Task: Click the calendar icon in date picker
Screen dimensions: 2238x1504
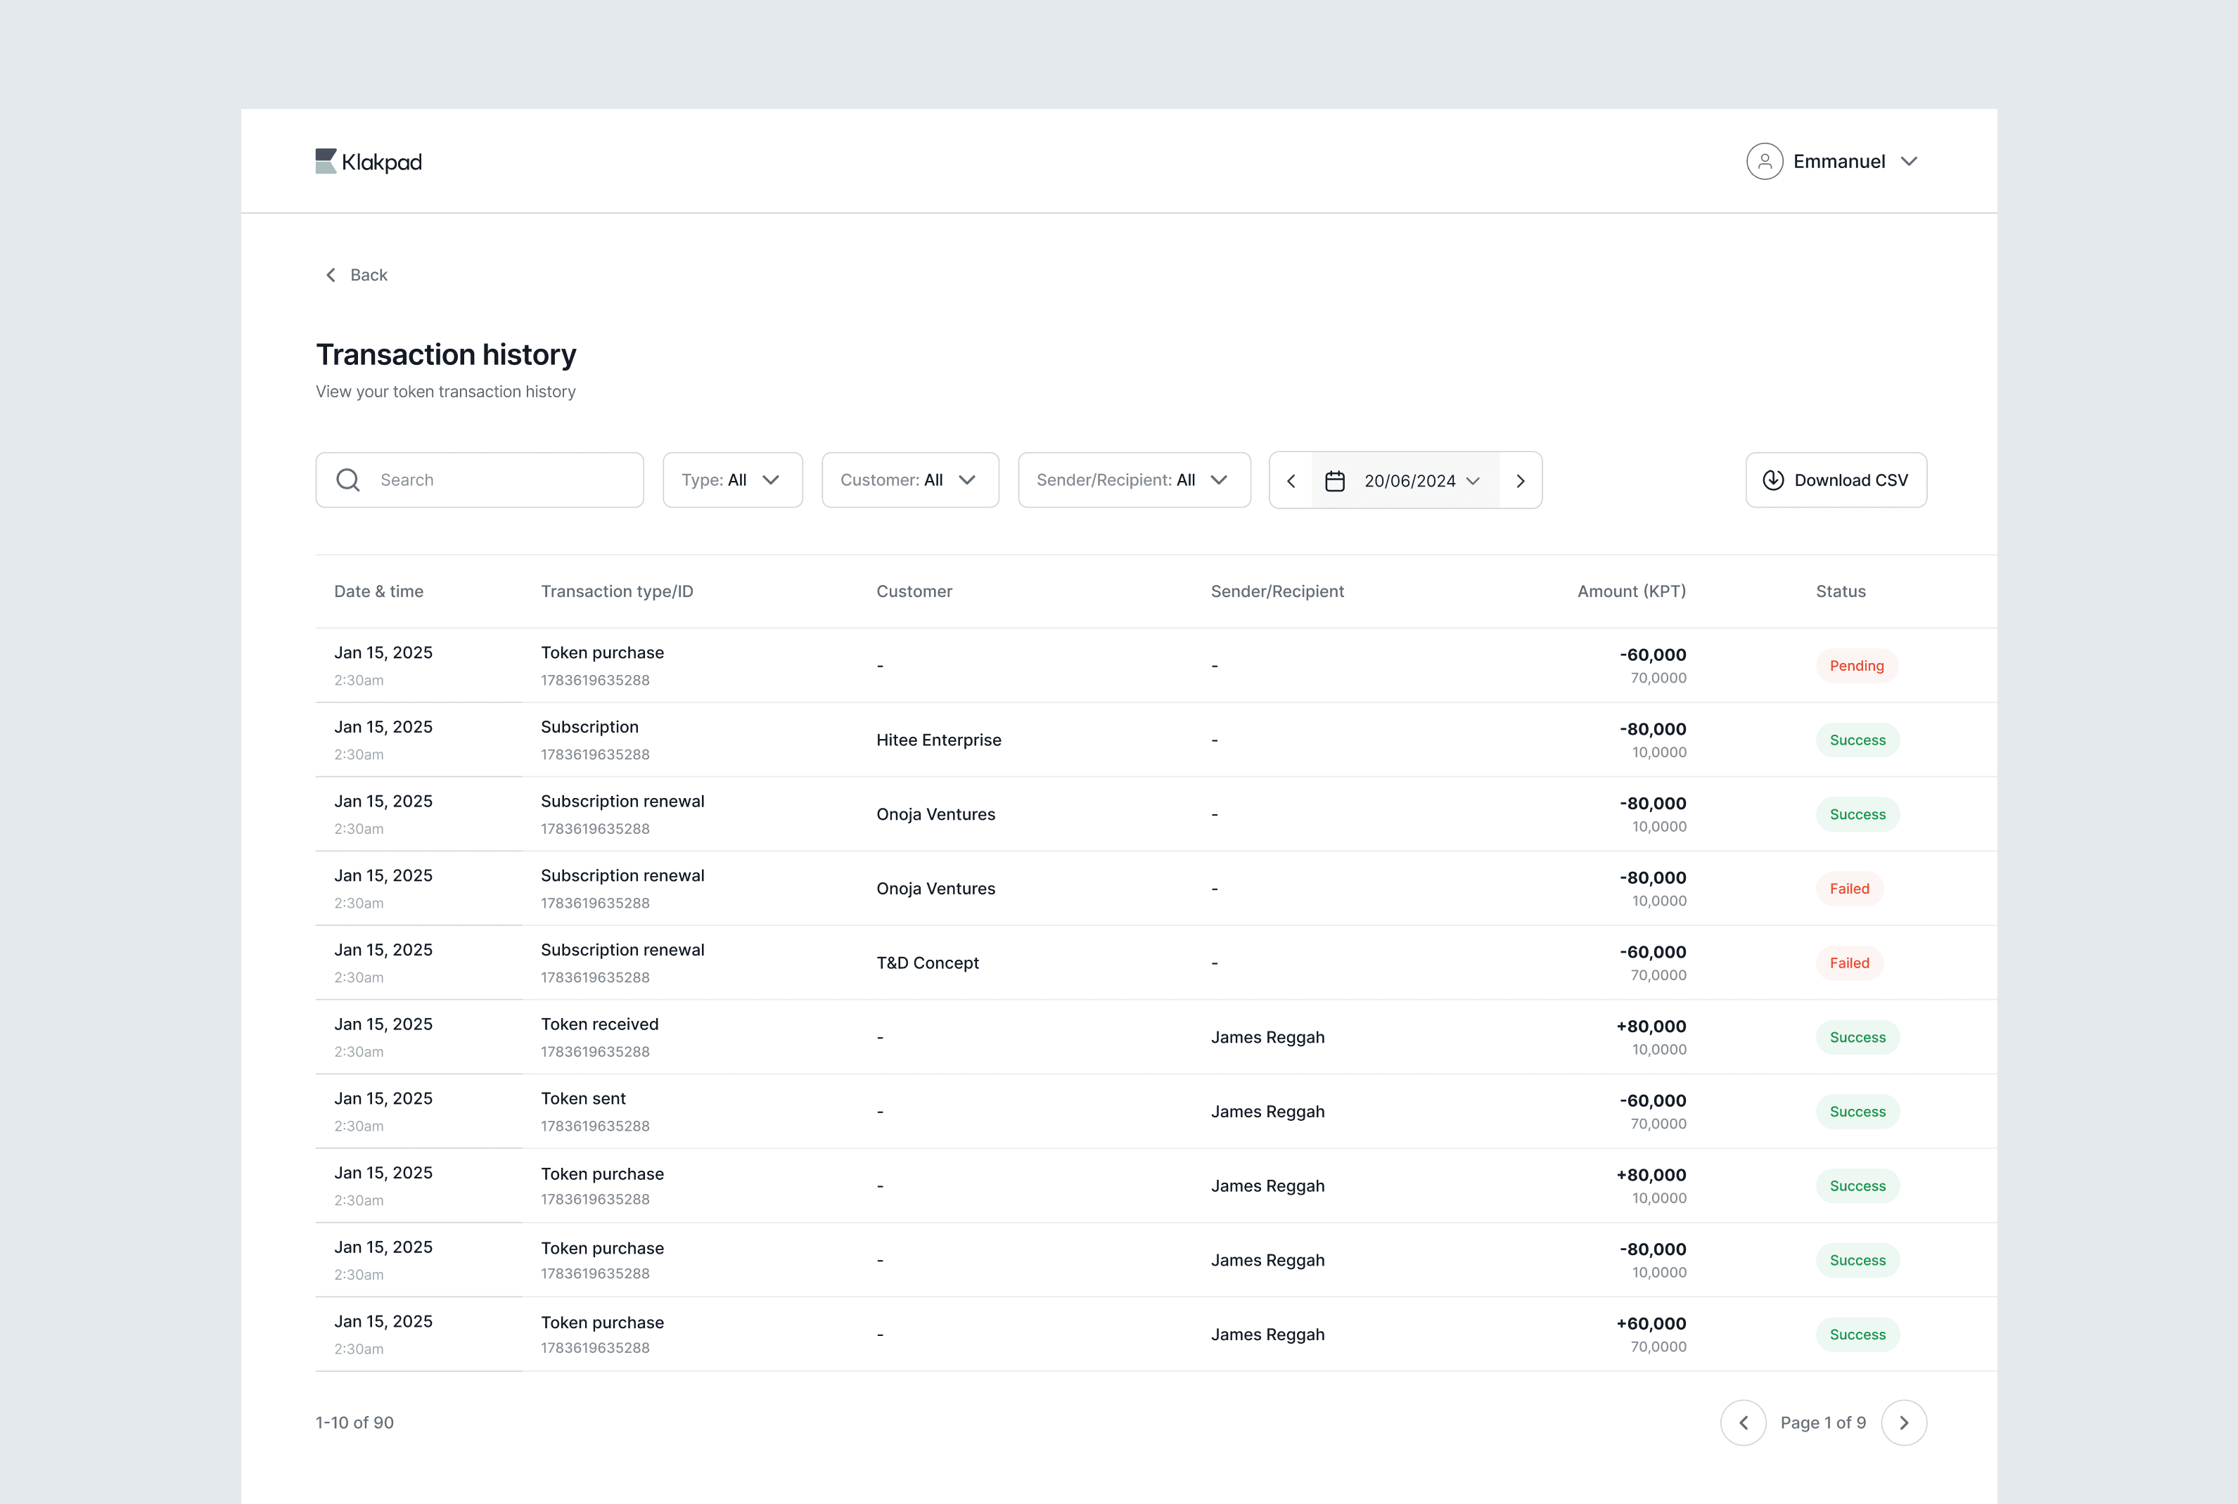Action: (x=1334, y=480)
